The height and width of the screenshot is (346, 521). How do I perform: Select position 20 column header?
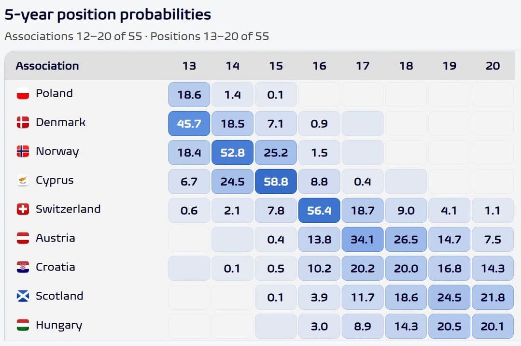(493, 66)
